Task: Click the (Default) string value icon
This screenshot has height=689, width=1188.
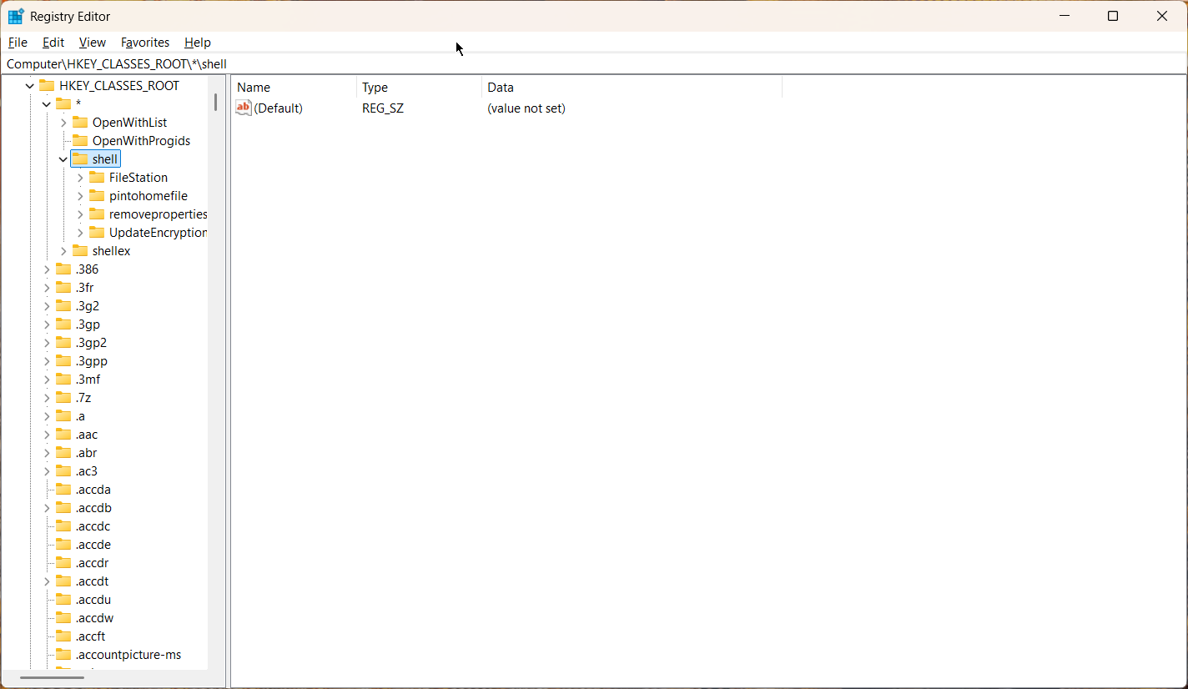Action: click(244, 108)
